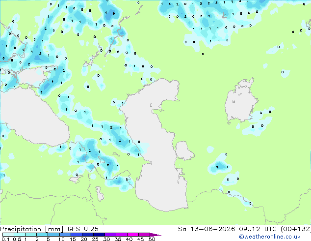The height and width of the screenshot is (241, 311).
Task: Click the '0.1' legend scale label
Action: [x=5, y=239]
